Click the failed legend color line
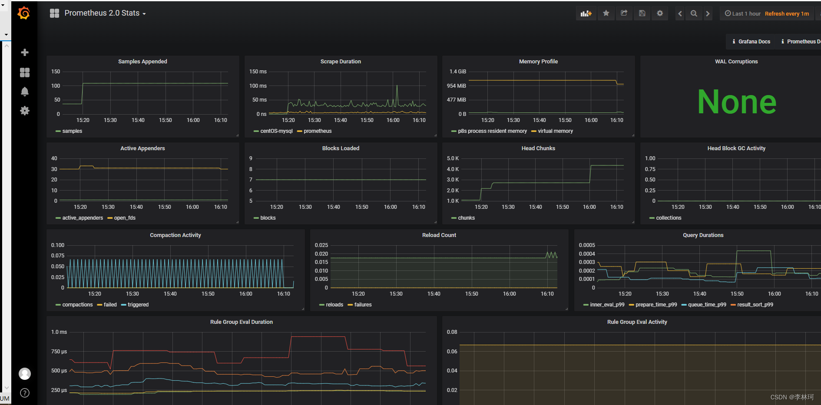This screenshot has width=821, height=405. click(99, 305)
